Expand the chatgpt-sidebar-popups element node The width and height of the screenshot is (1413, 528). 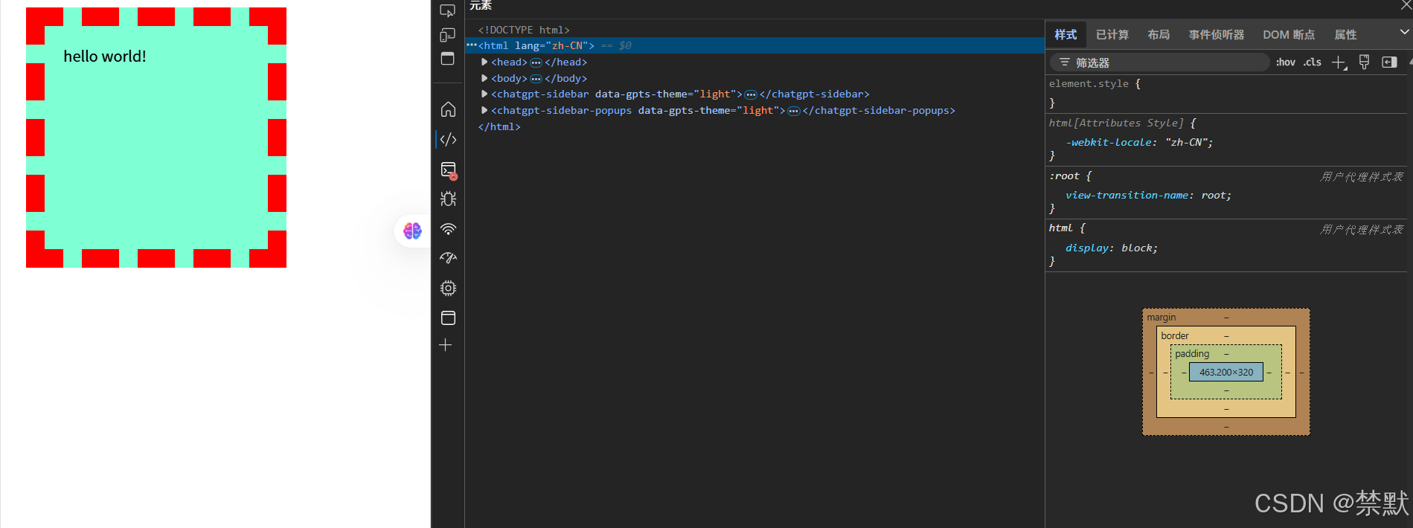point(484,110)
